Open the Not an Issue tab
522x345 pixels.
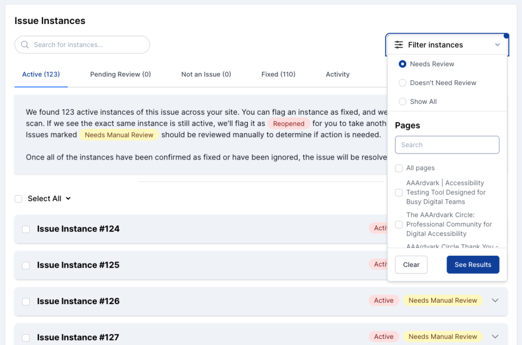[206, 74]
